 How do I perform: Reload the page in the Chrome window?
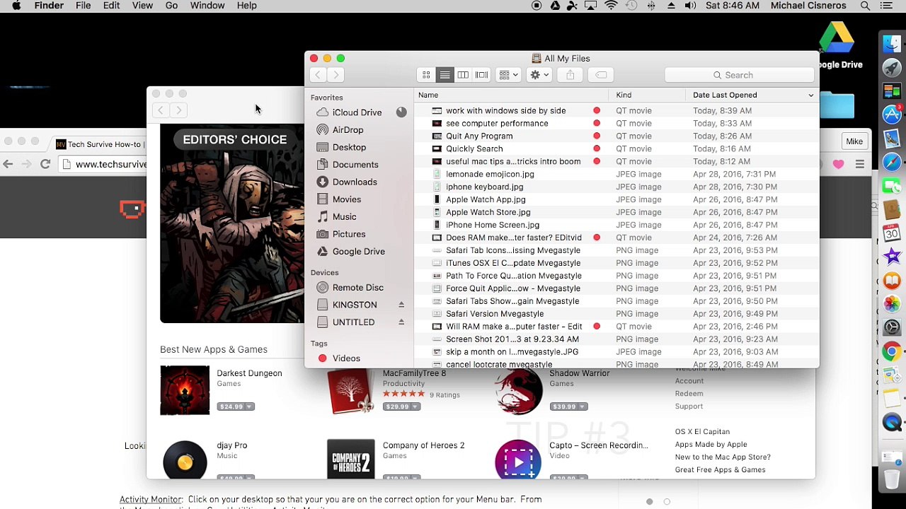45,164
